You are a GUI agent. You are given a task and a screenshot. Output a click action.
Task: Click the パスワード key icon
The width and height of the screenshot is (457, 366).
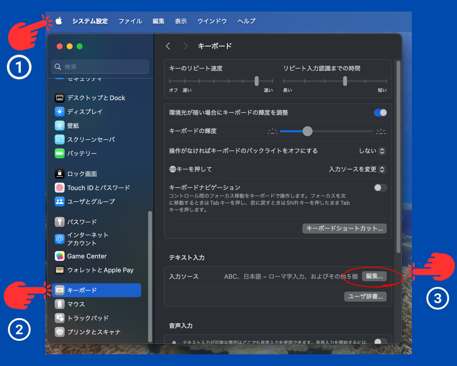[60, 222]
